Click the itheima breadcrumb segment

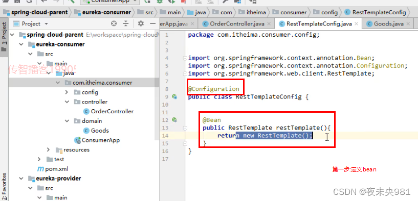pos(252,12)
